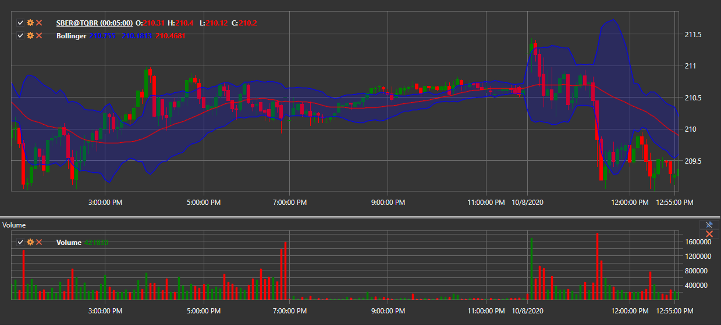721x325 pixels.
Task: Click 7:00:00 PM on volume chart time axis
Action: pos(290,312)
